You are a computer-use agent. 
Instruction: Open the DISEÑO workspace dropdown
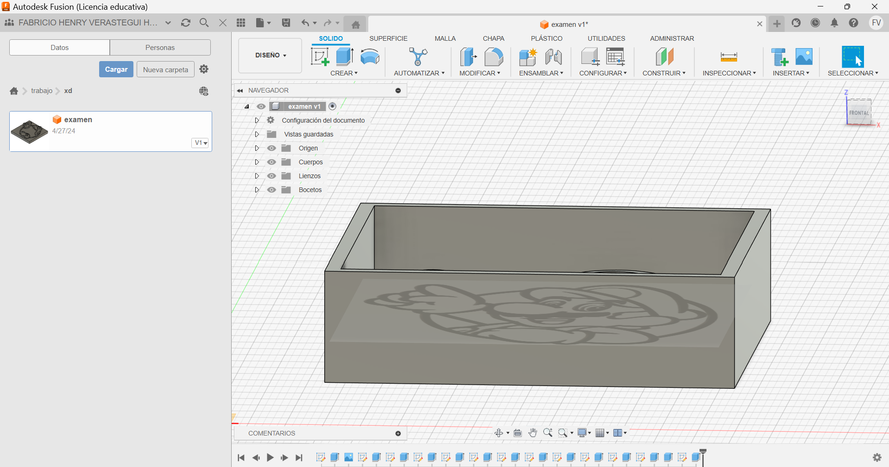(x=270, y=56)
